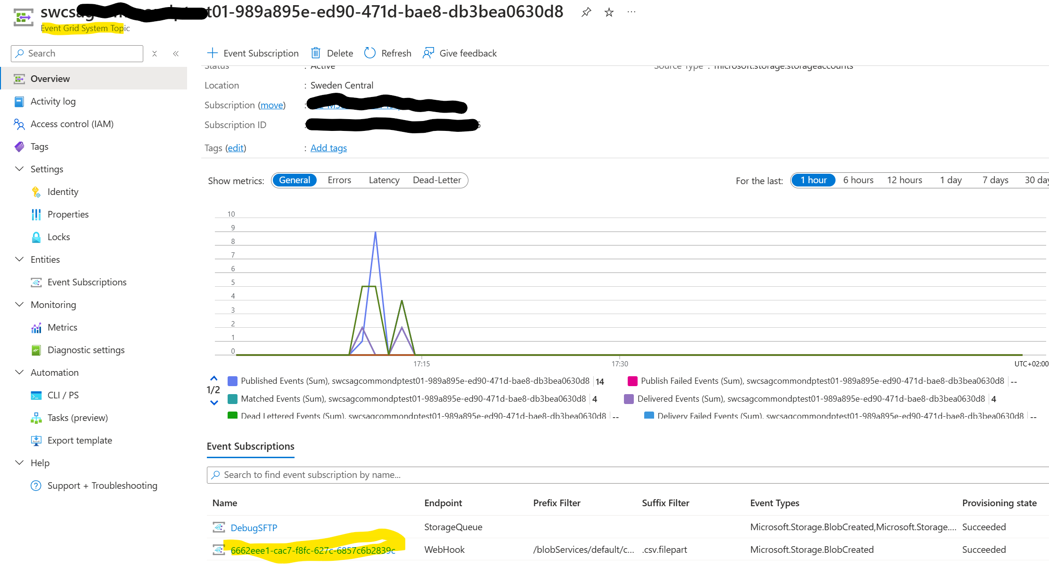Click Published Events legend color swatch

click(x=232, y=381)
